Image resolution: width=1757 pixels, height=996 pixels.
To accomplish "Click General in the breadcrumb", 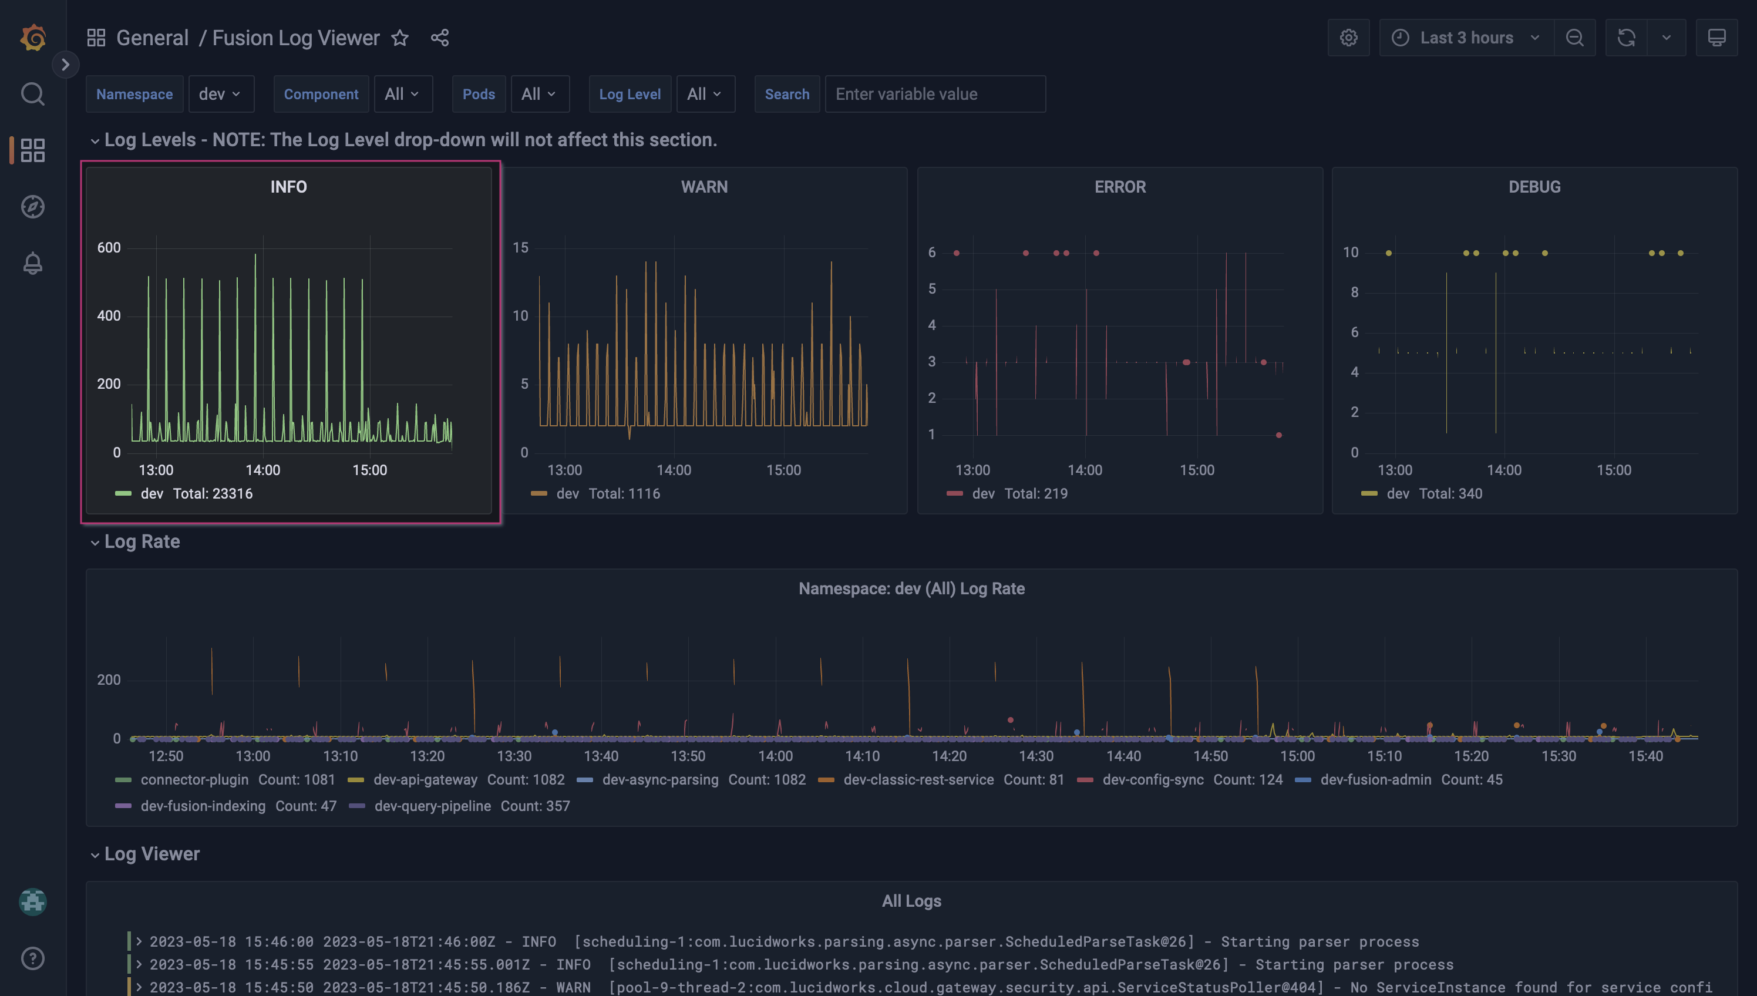I will [x=152, y=38].
